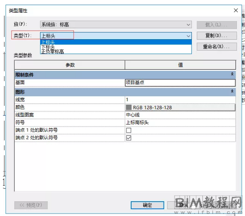Confirm with the 确定 button
The height and width of the screenshot is (216, 245).
click(x=147, y=205)
